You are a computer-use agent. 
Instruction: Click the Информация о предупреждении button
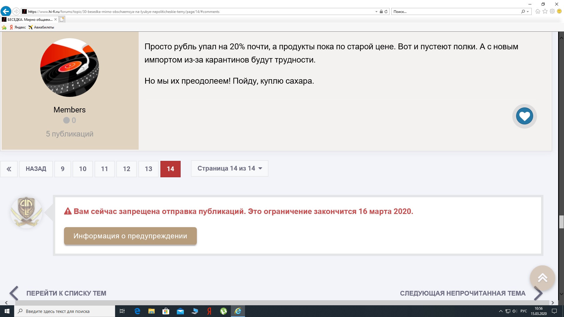click(130, 236)
